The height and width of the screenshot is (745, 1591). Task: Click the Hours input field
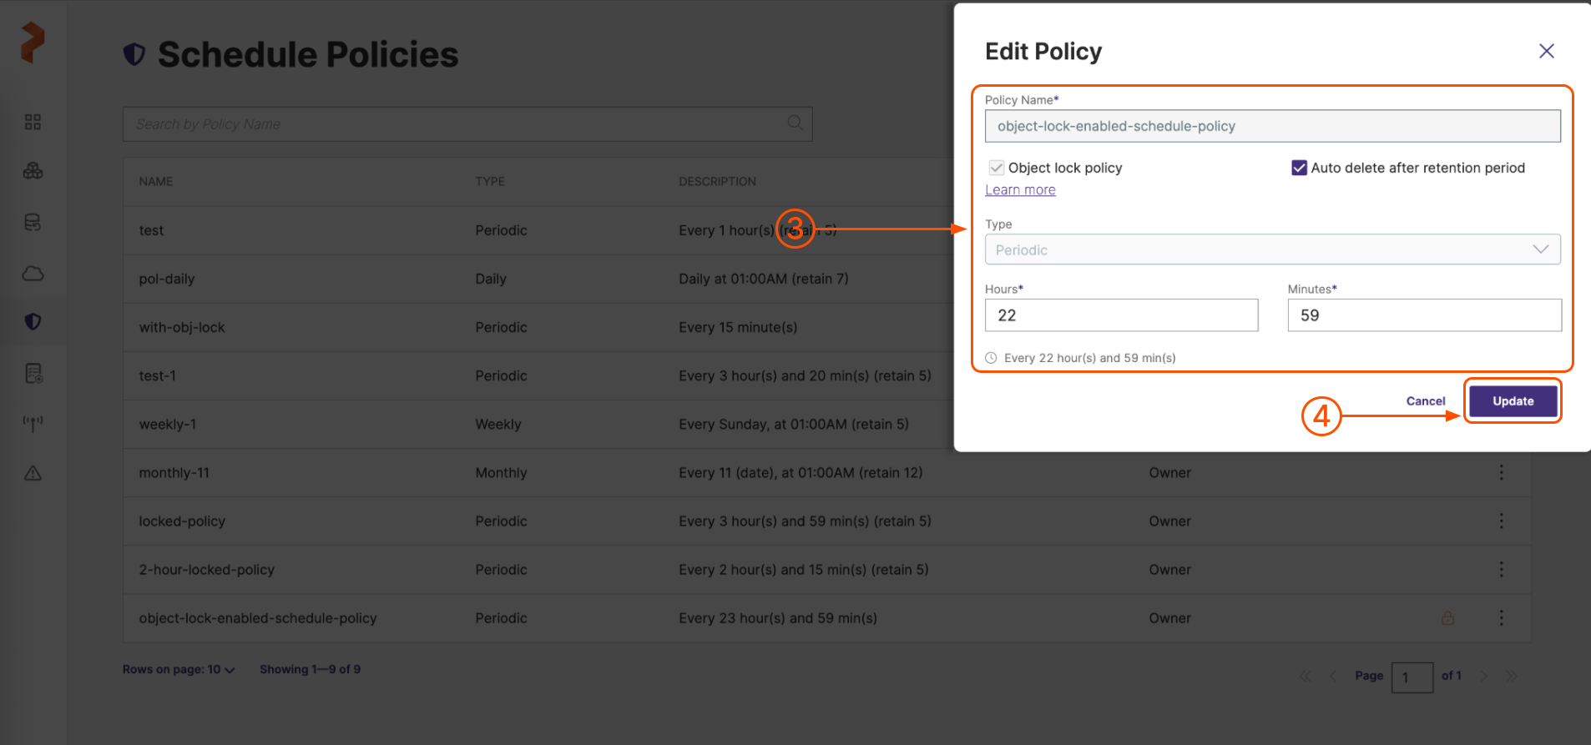click(x=1121, y=315)
